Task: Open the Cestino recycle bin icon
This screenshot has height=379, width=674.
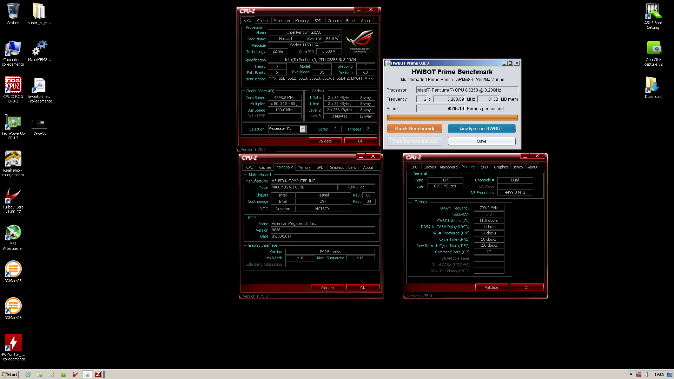Action: [x=13, y=14]
